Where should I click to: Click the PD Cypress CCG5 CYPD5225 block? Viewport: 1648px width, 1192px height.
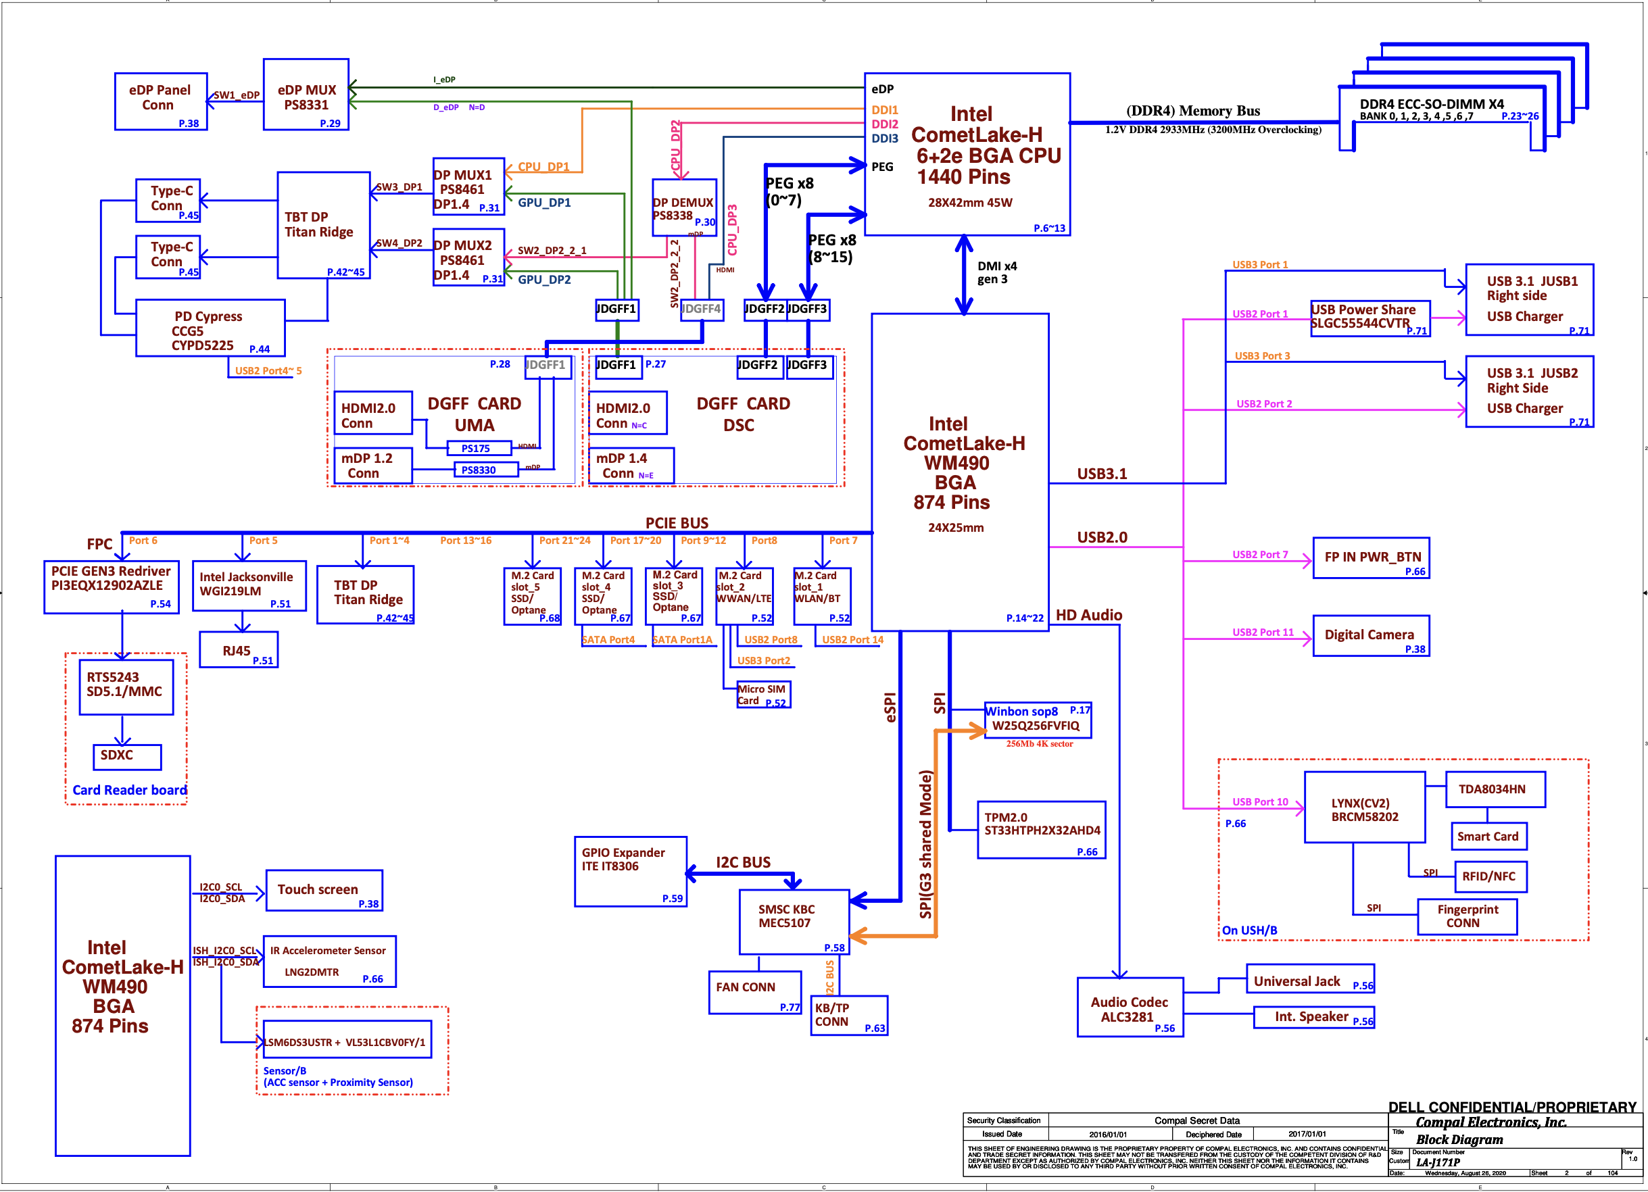tap(210, 328)
